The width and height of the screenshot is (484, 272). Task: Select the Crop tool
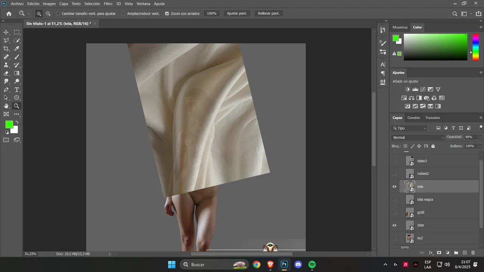coord(6,49)
